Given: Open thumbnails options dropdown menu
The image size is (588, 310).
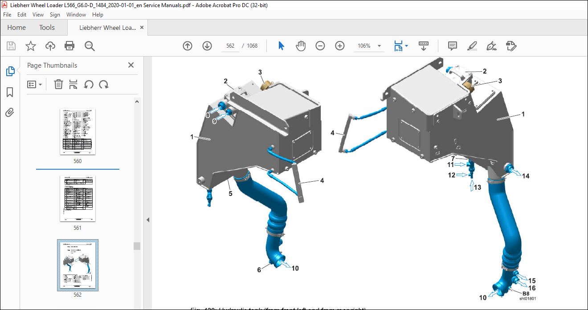Looking at the screenshot, I should [35, 84].
